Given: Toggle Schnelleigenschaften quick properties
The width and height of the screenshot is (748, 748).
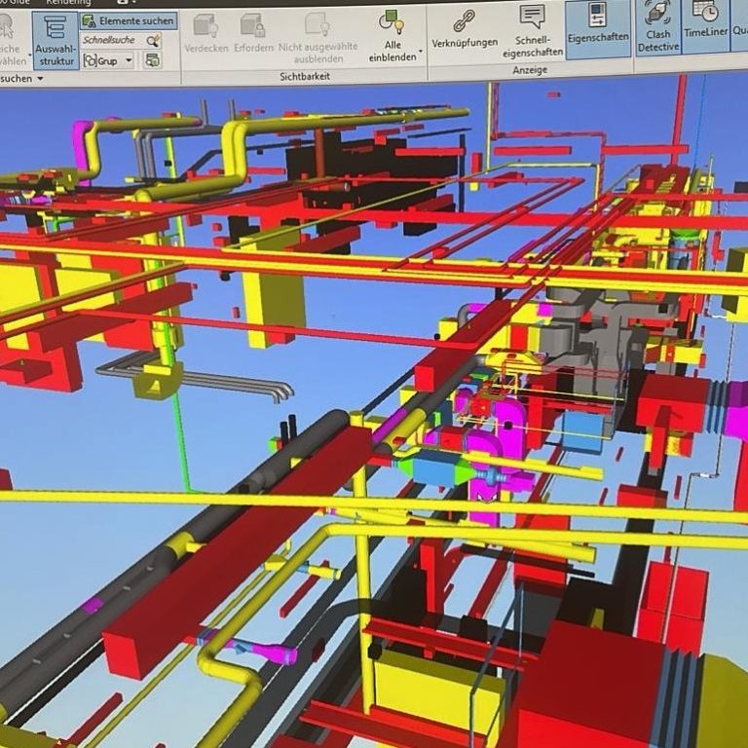Looking at the screenshot, I should pos(532,29).
